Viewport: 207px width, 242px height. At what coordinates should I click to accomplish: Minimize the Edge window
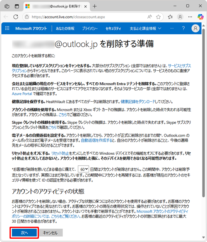click(175, 6)
